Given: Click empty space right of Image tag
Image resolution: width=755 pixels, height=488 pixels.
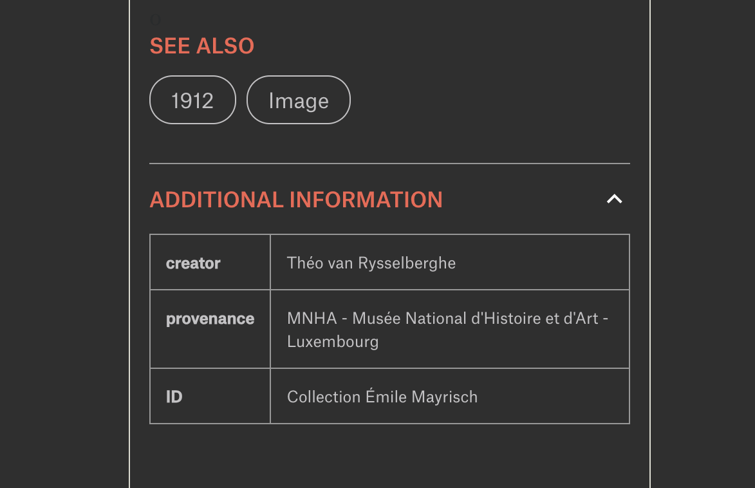Looking at the screenshot, I should tap(490, 100).
